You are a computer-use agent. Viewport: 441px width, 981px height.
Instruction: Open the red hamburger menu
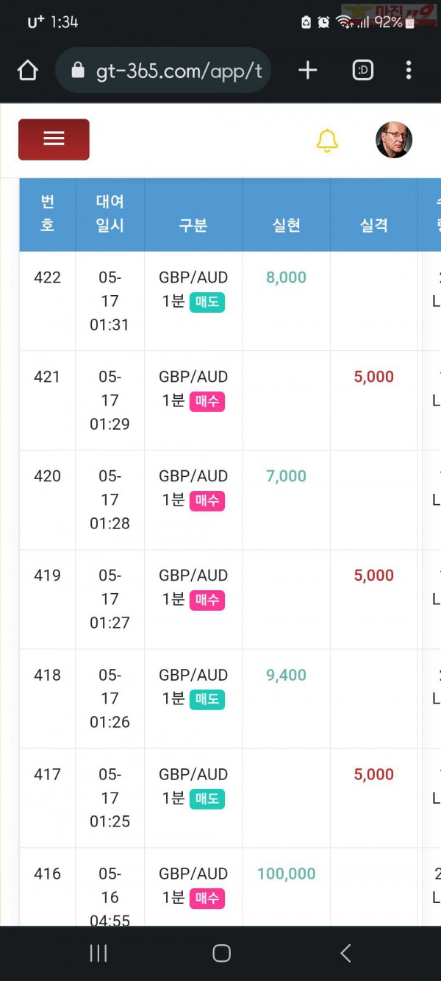(54, 139)
